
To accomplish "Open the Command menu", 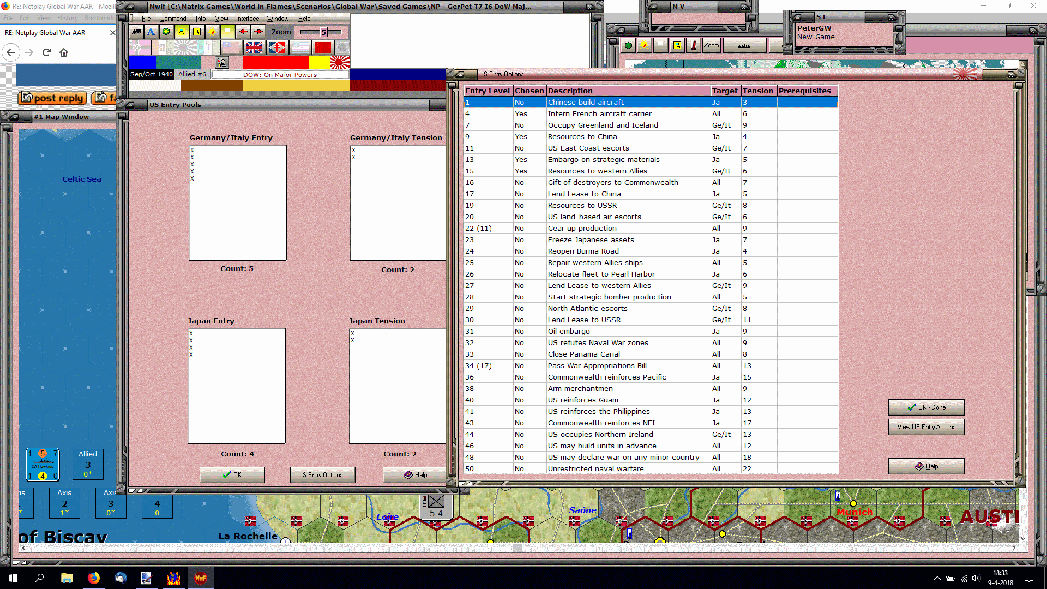I will [x=173, y=19].
